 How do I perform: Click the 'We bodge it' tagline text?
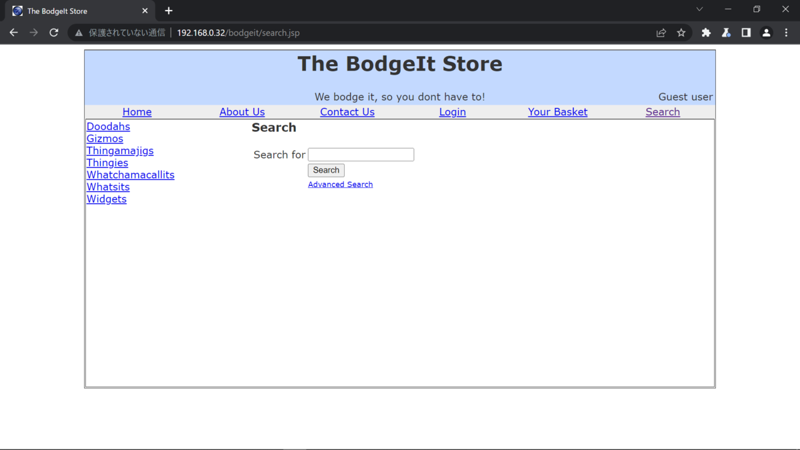pos(400,97)
